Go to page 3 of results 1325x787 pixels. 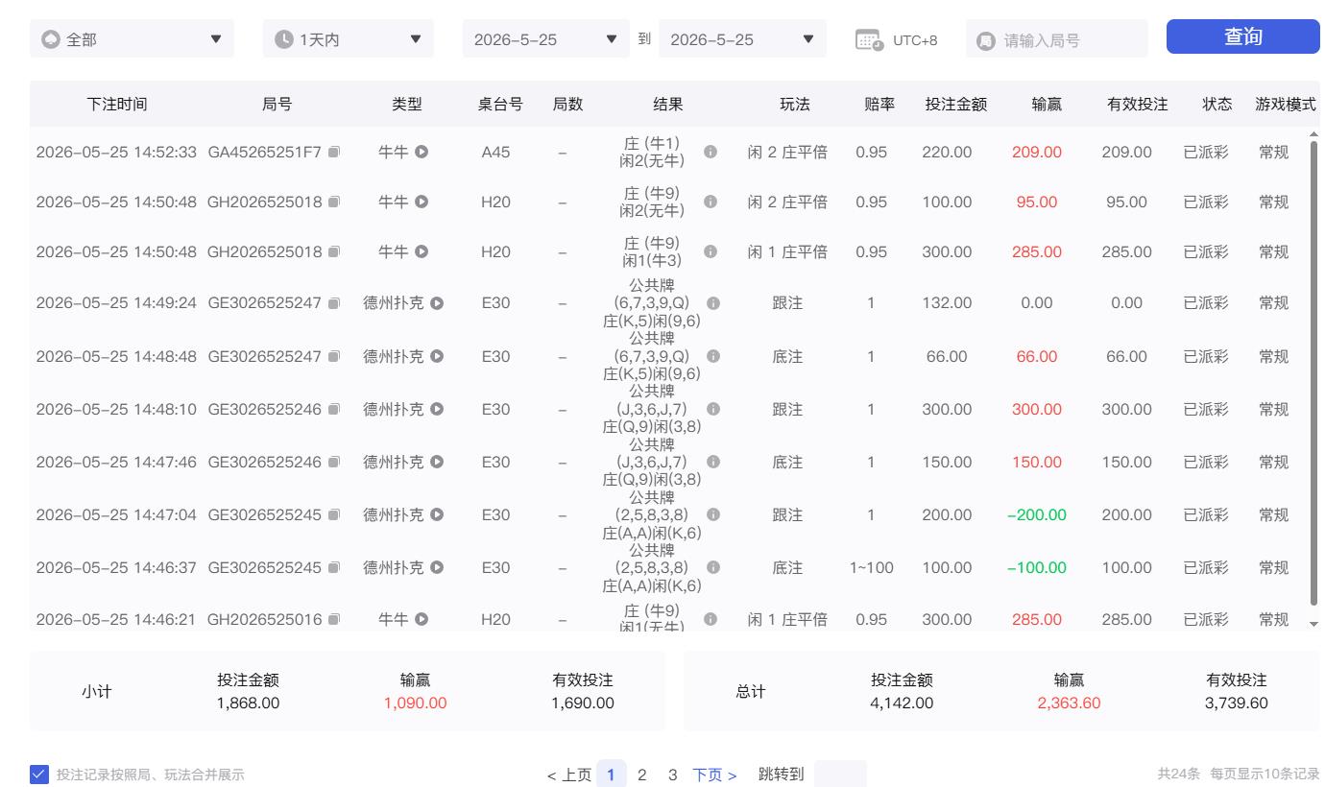[x=673, y=775]
